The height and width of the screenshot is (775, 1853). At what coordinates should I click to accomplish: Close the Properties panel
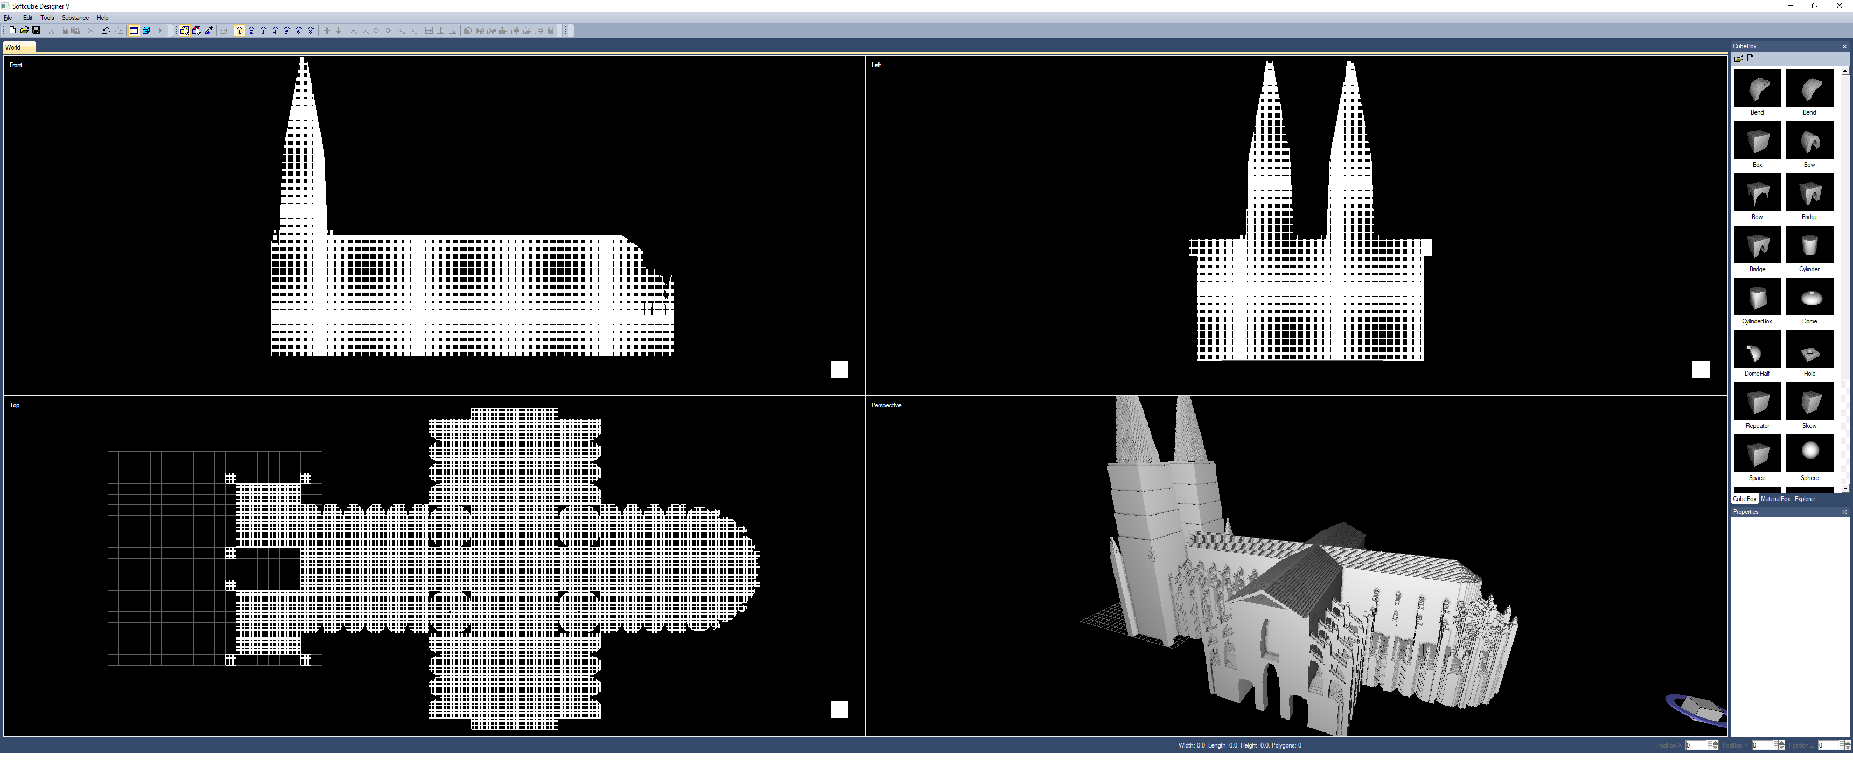pyautogui.click(x=1844, y=512)
